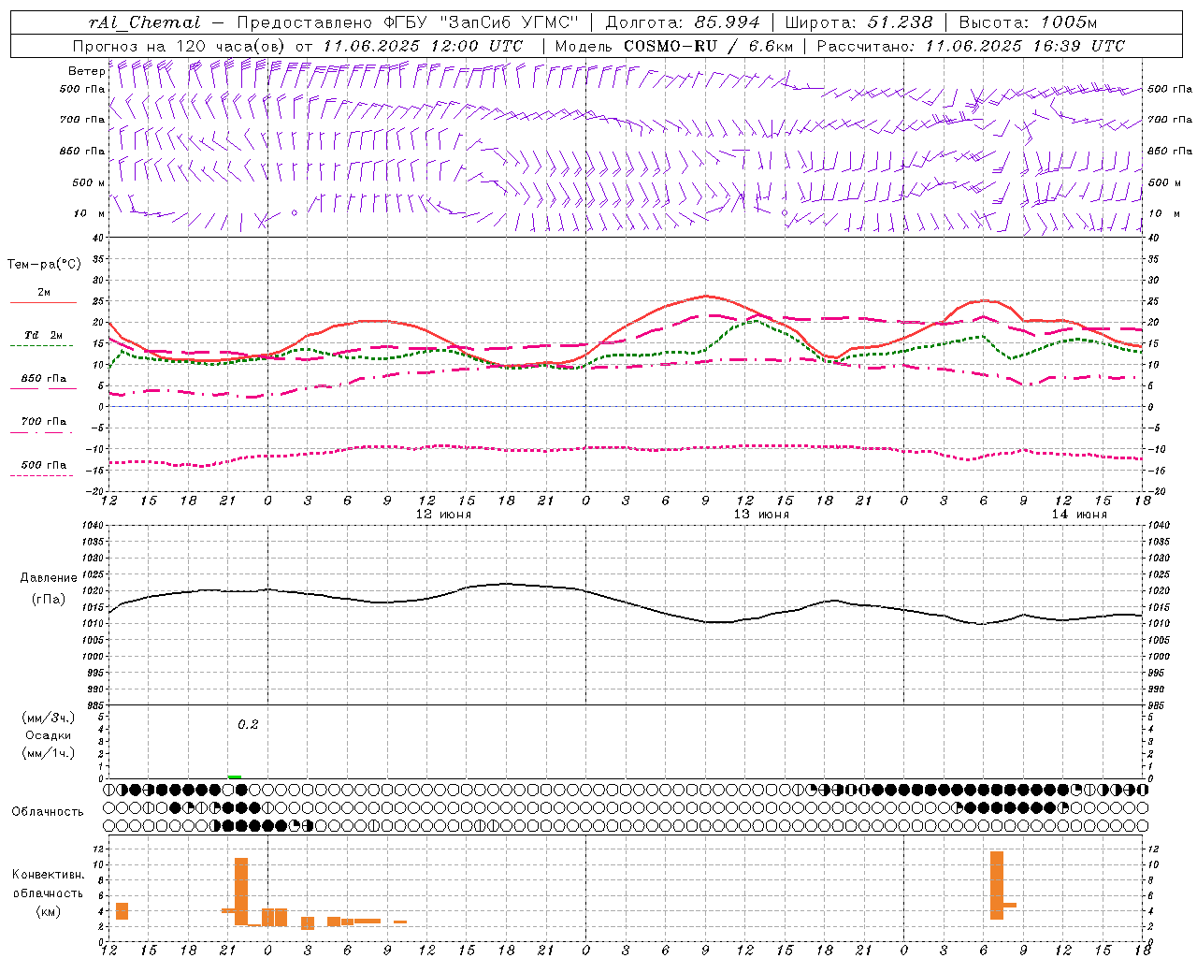Click the dash-dot line sample under 700 гПа legend
Viewport: 1197px width, 958px height.
point(41,432)
